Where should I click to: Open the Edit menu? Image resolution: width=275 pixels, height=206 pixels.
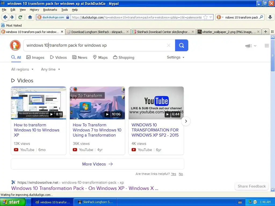pyautogui.click(x=13, y=10)
